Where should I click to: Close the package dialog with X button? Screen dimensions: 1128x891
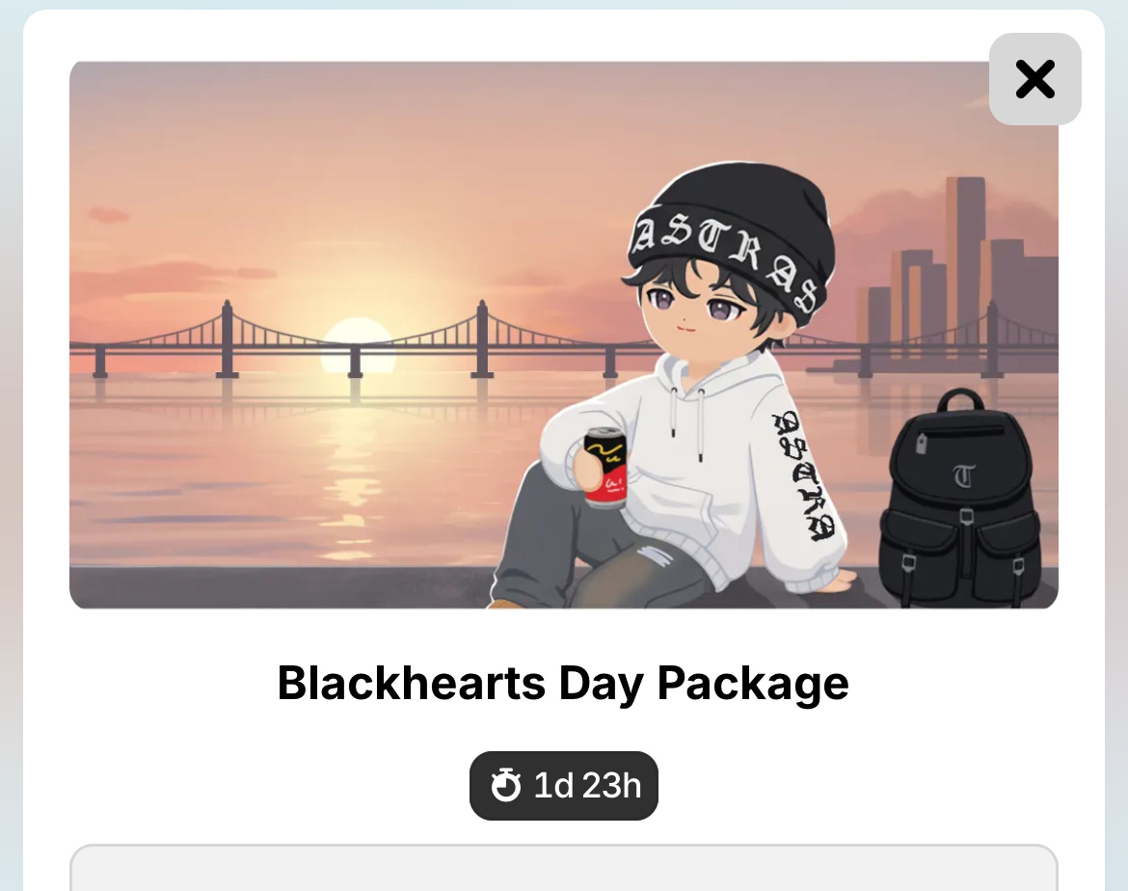point(1034,79)
